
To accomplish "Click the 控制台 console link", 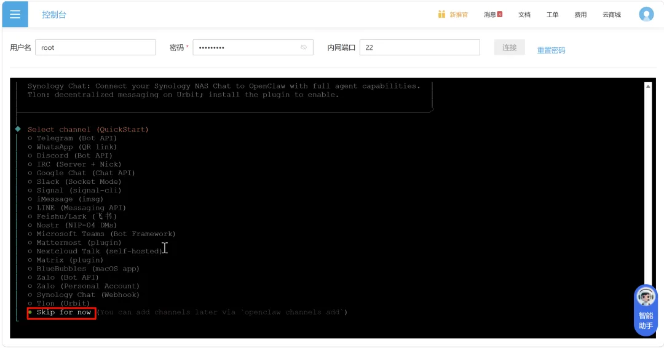I will coord(54,15).
